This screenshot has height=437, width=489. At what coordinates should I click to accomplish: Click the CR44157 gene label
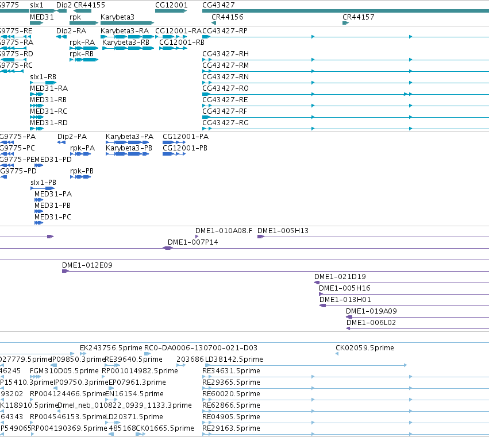click(359, 17)
